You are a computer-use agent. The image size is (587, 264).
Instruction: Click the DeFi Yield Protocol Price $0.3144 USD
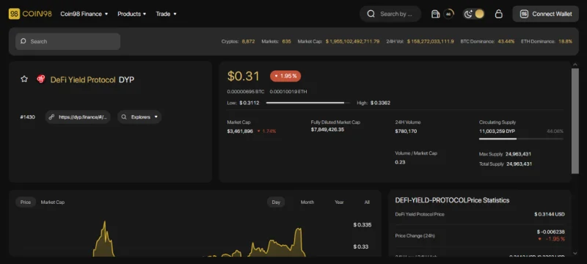tap(550, 214)
